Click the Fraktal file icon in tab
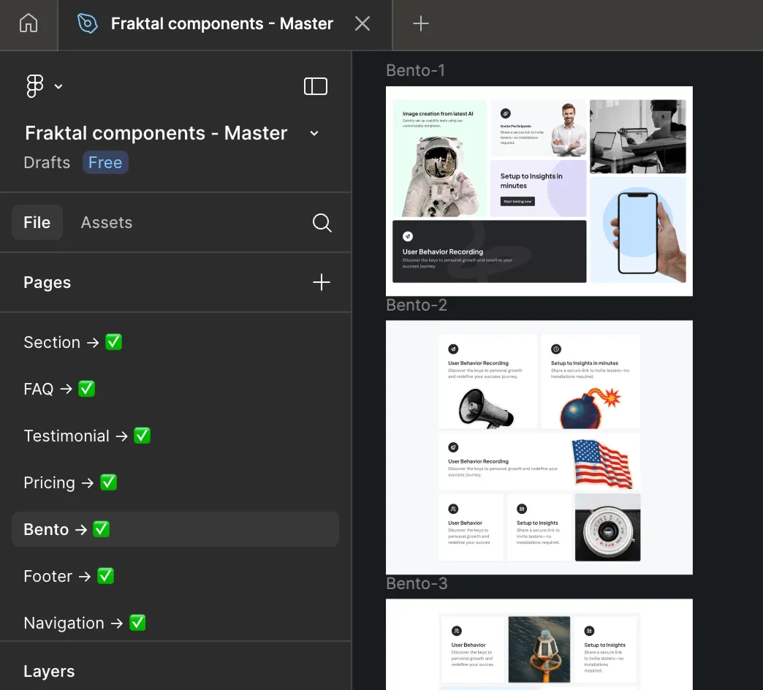This screenshot has height=690, width=763. pos(88,23)
